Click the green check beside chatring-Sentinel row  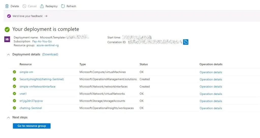tap(14, 108)
